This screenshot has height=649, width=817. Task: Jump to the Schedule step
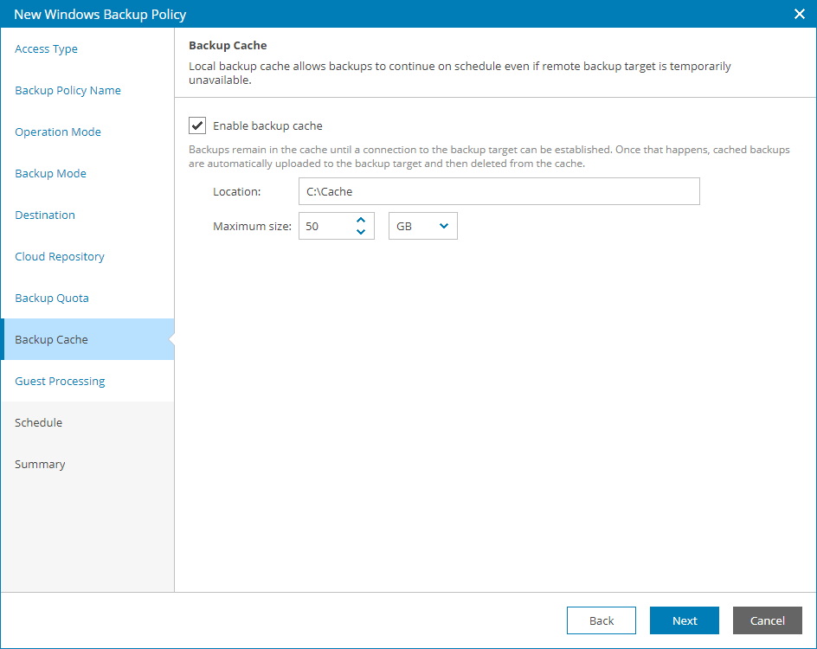(39, 422)
